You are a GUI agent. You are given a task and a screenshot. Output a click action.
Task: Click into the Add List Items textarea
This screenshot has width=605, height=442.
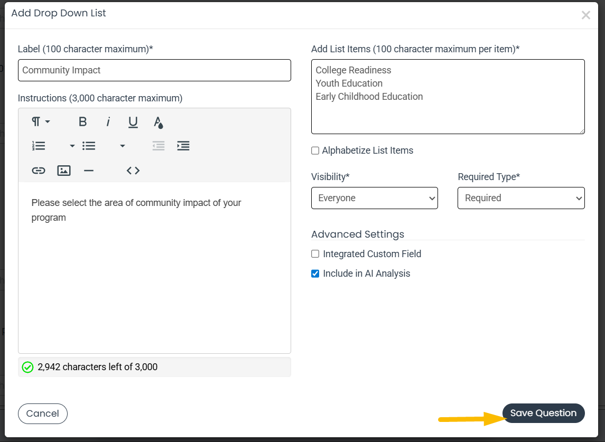448,97
